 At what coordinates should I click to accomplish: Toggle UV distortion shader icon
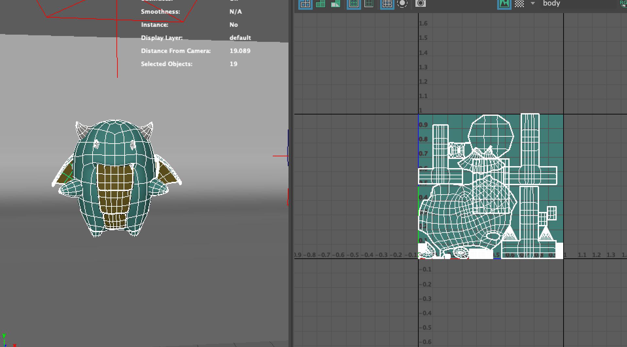(x=336, y=4)
